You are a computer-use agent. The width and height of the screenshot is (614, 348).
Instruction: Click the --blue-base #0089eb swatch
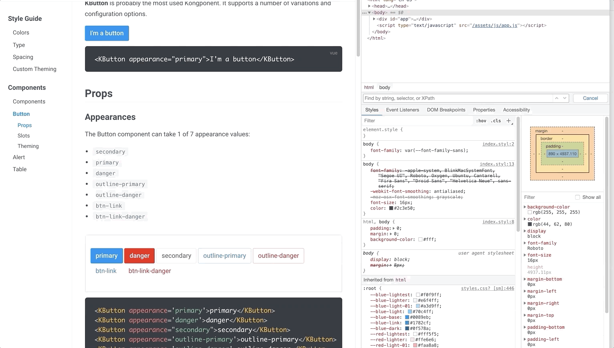[x=407, y=318]
